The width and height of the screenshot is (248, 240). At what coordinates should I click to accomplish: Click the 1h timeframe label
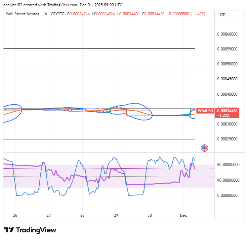tap(45, 14)
